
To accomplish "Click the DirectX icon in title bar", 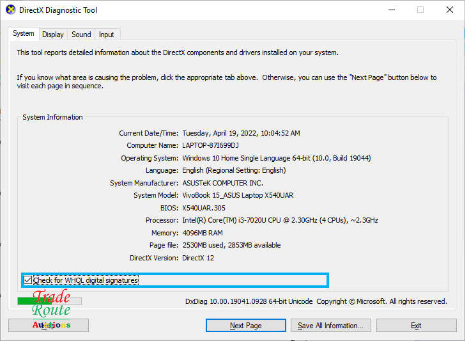I will coord(11,10).
